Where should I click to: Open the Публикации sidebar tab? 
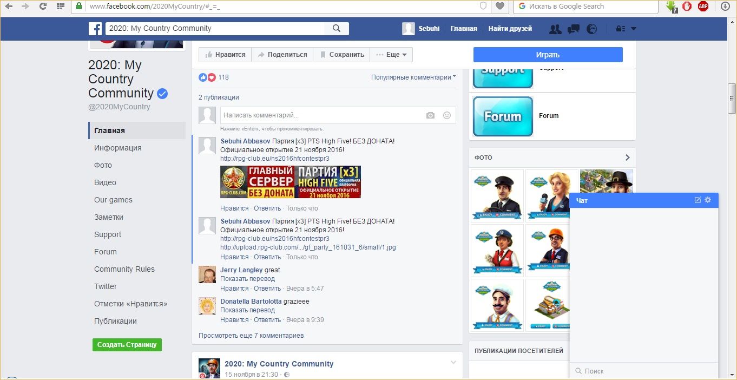pos(137,321)
